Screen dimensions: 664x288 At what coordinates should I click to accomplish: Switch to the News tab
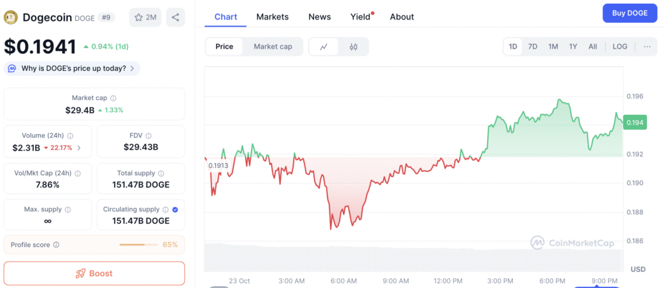click(x=320, y=17)
